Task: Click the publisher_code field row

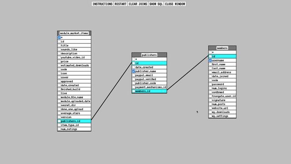Action: click(149, 83)
